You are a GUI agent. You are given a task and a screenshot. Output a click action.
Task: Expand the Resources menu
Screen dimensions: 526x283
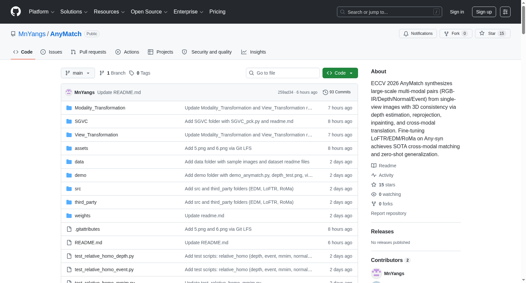point(109,12)
